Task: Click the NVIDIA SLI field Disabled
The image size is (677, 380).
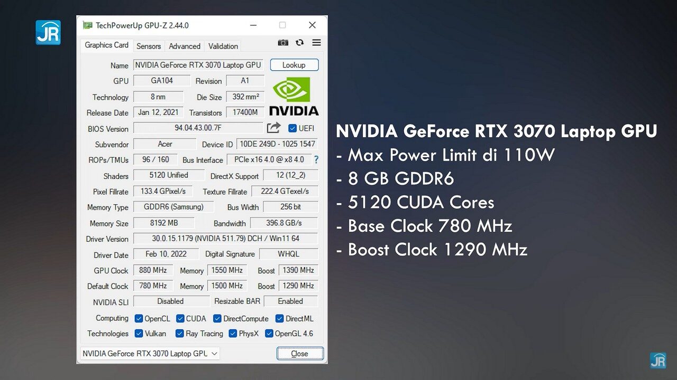Action: pos(171,301)
